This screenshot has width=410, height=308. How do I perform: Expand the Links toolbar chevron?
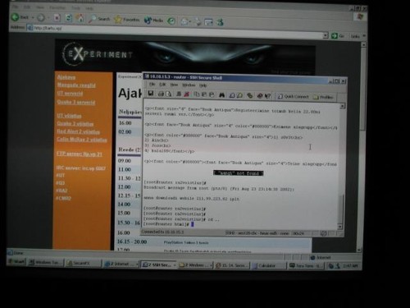coord(364,36)
